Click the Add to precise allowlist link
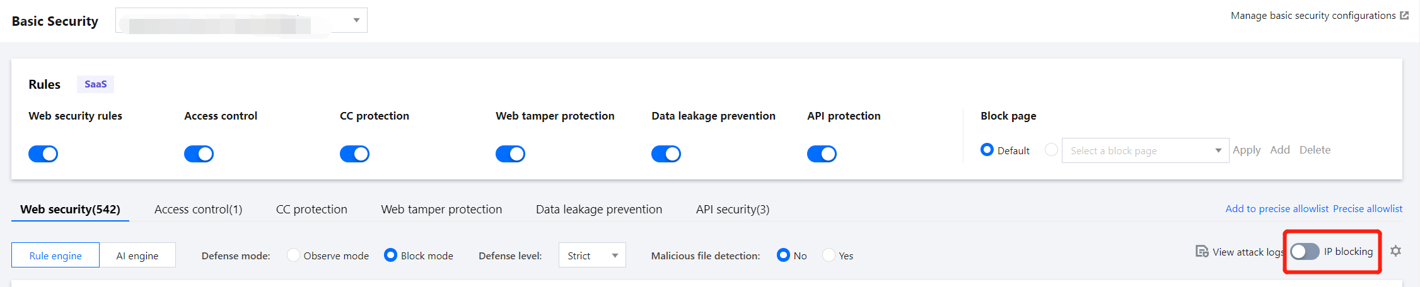 (x=1276, y=209)
